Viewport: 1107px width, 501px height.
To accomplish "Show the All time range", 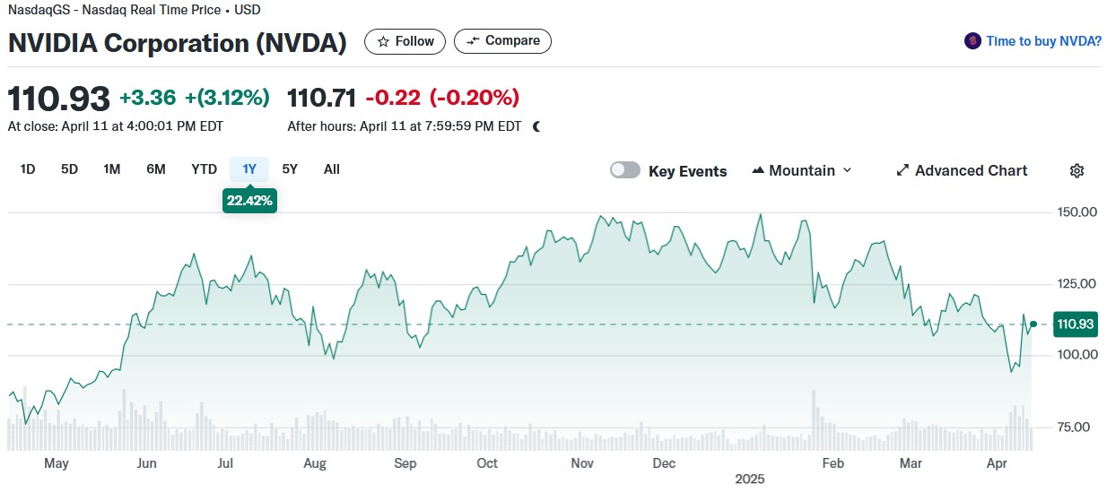I will click(332, 169).
